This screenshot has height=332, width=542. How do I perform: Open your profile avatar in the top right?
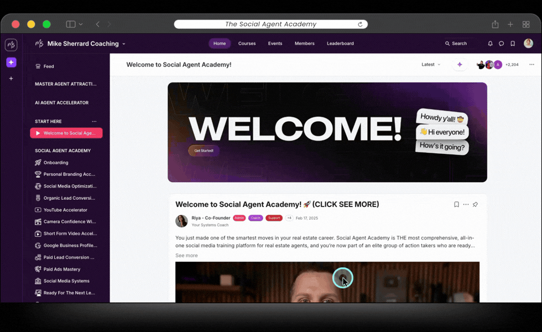pos(528,43)
